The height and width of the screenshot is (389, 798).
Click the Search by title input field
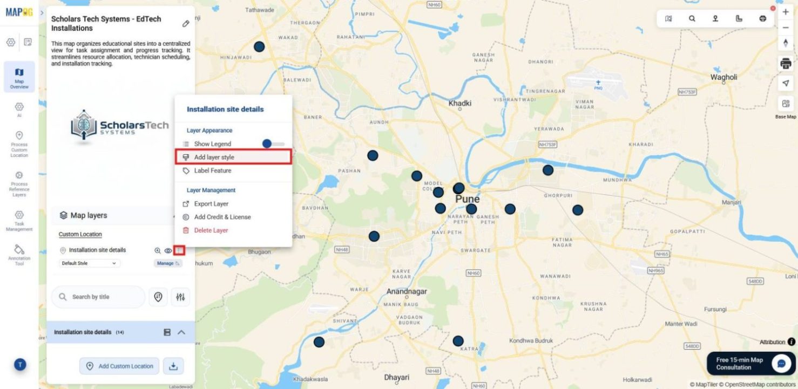coord(97,296)
